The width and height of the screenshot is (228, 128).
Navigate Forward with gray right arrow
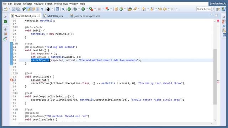(173, 9)
